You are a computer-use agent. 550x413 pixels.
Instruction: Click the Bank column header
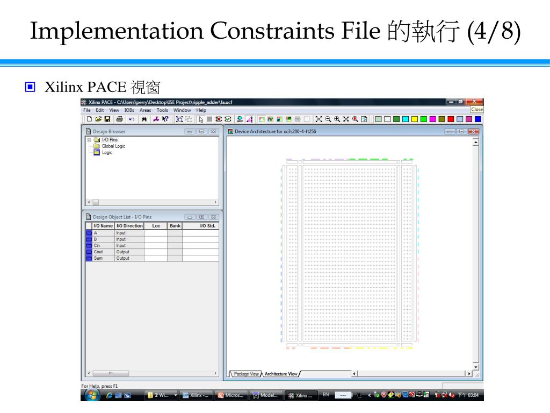click(x=175, y=226)
